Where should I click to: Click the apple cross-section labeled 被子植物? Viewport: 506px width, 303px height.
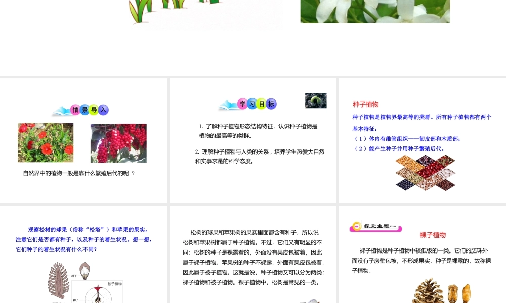(97, 292)
